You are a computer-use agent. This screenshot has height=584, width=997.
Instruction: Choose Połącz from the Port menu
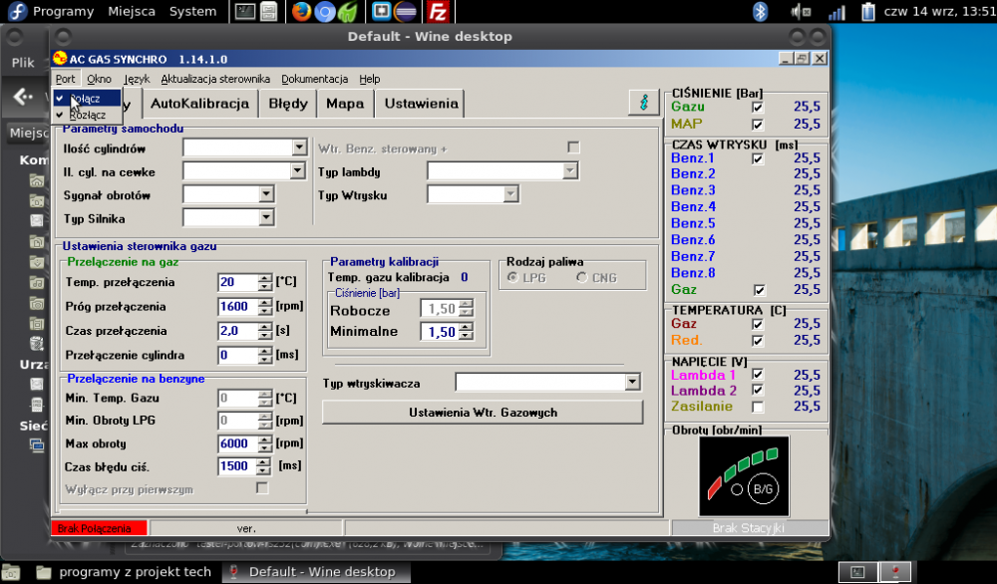coord(87,99)
